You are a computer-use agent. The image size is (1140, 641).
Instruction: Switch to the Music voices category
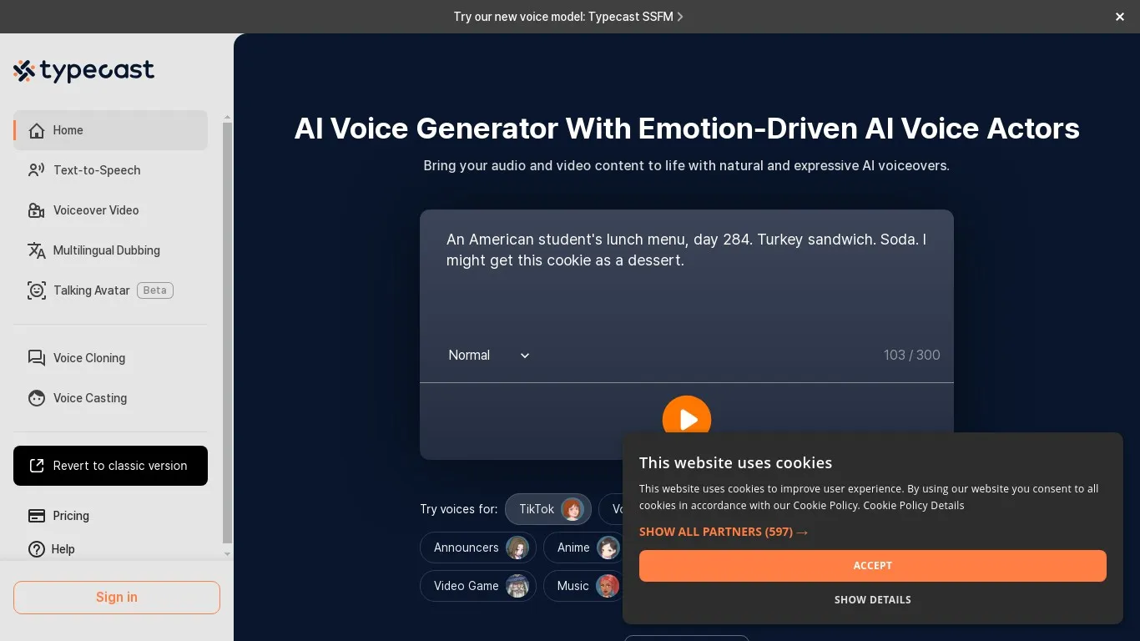point(583,586)
